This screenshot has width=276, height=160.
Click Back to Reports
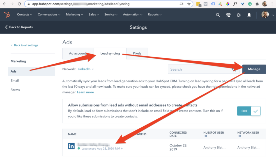[x=19, y=27]
